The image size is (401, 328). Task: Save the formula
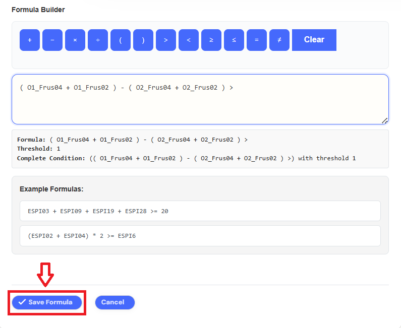click(47, 302)
